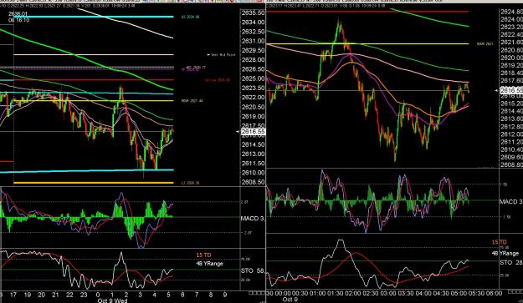Click the red Un Low level label

click(218, 80)
